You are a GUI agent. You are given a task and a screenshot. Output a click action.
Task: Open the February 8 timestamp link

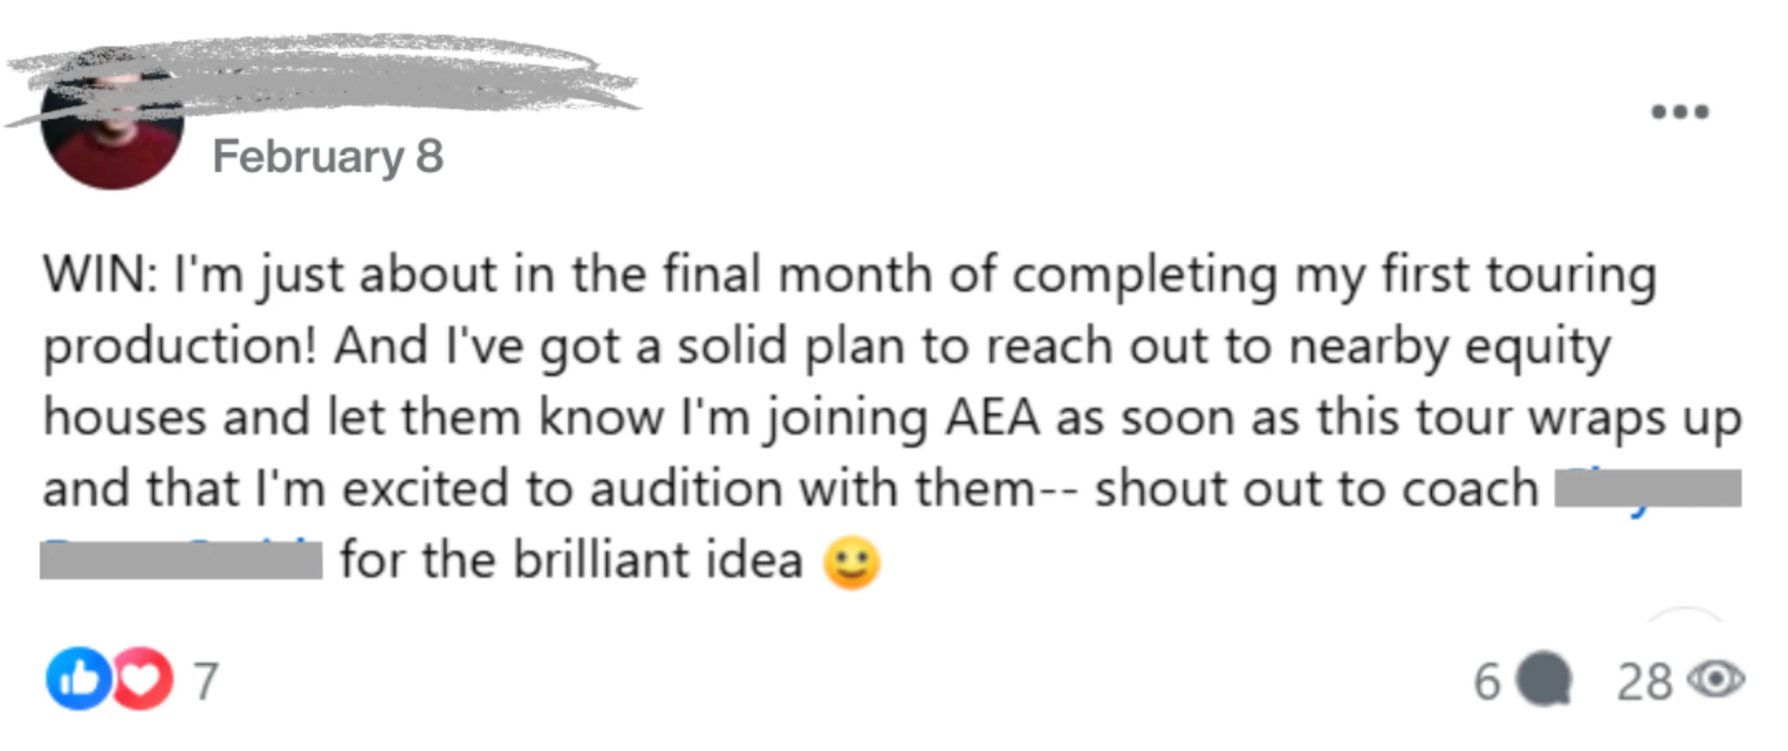(x=328, y=156)
